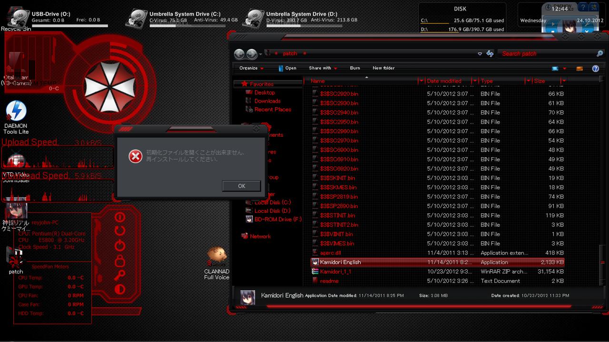Expand the Organize dropdown menu
The height and width of the screenshot is (342, 609).
(251, 68)
